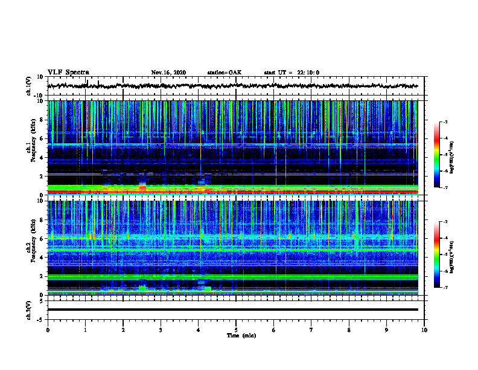Click the 'station=GAK' label

pyautogui.click(x=225, y=73)
